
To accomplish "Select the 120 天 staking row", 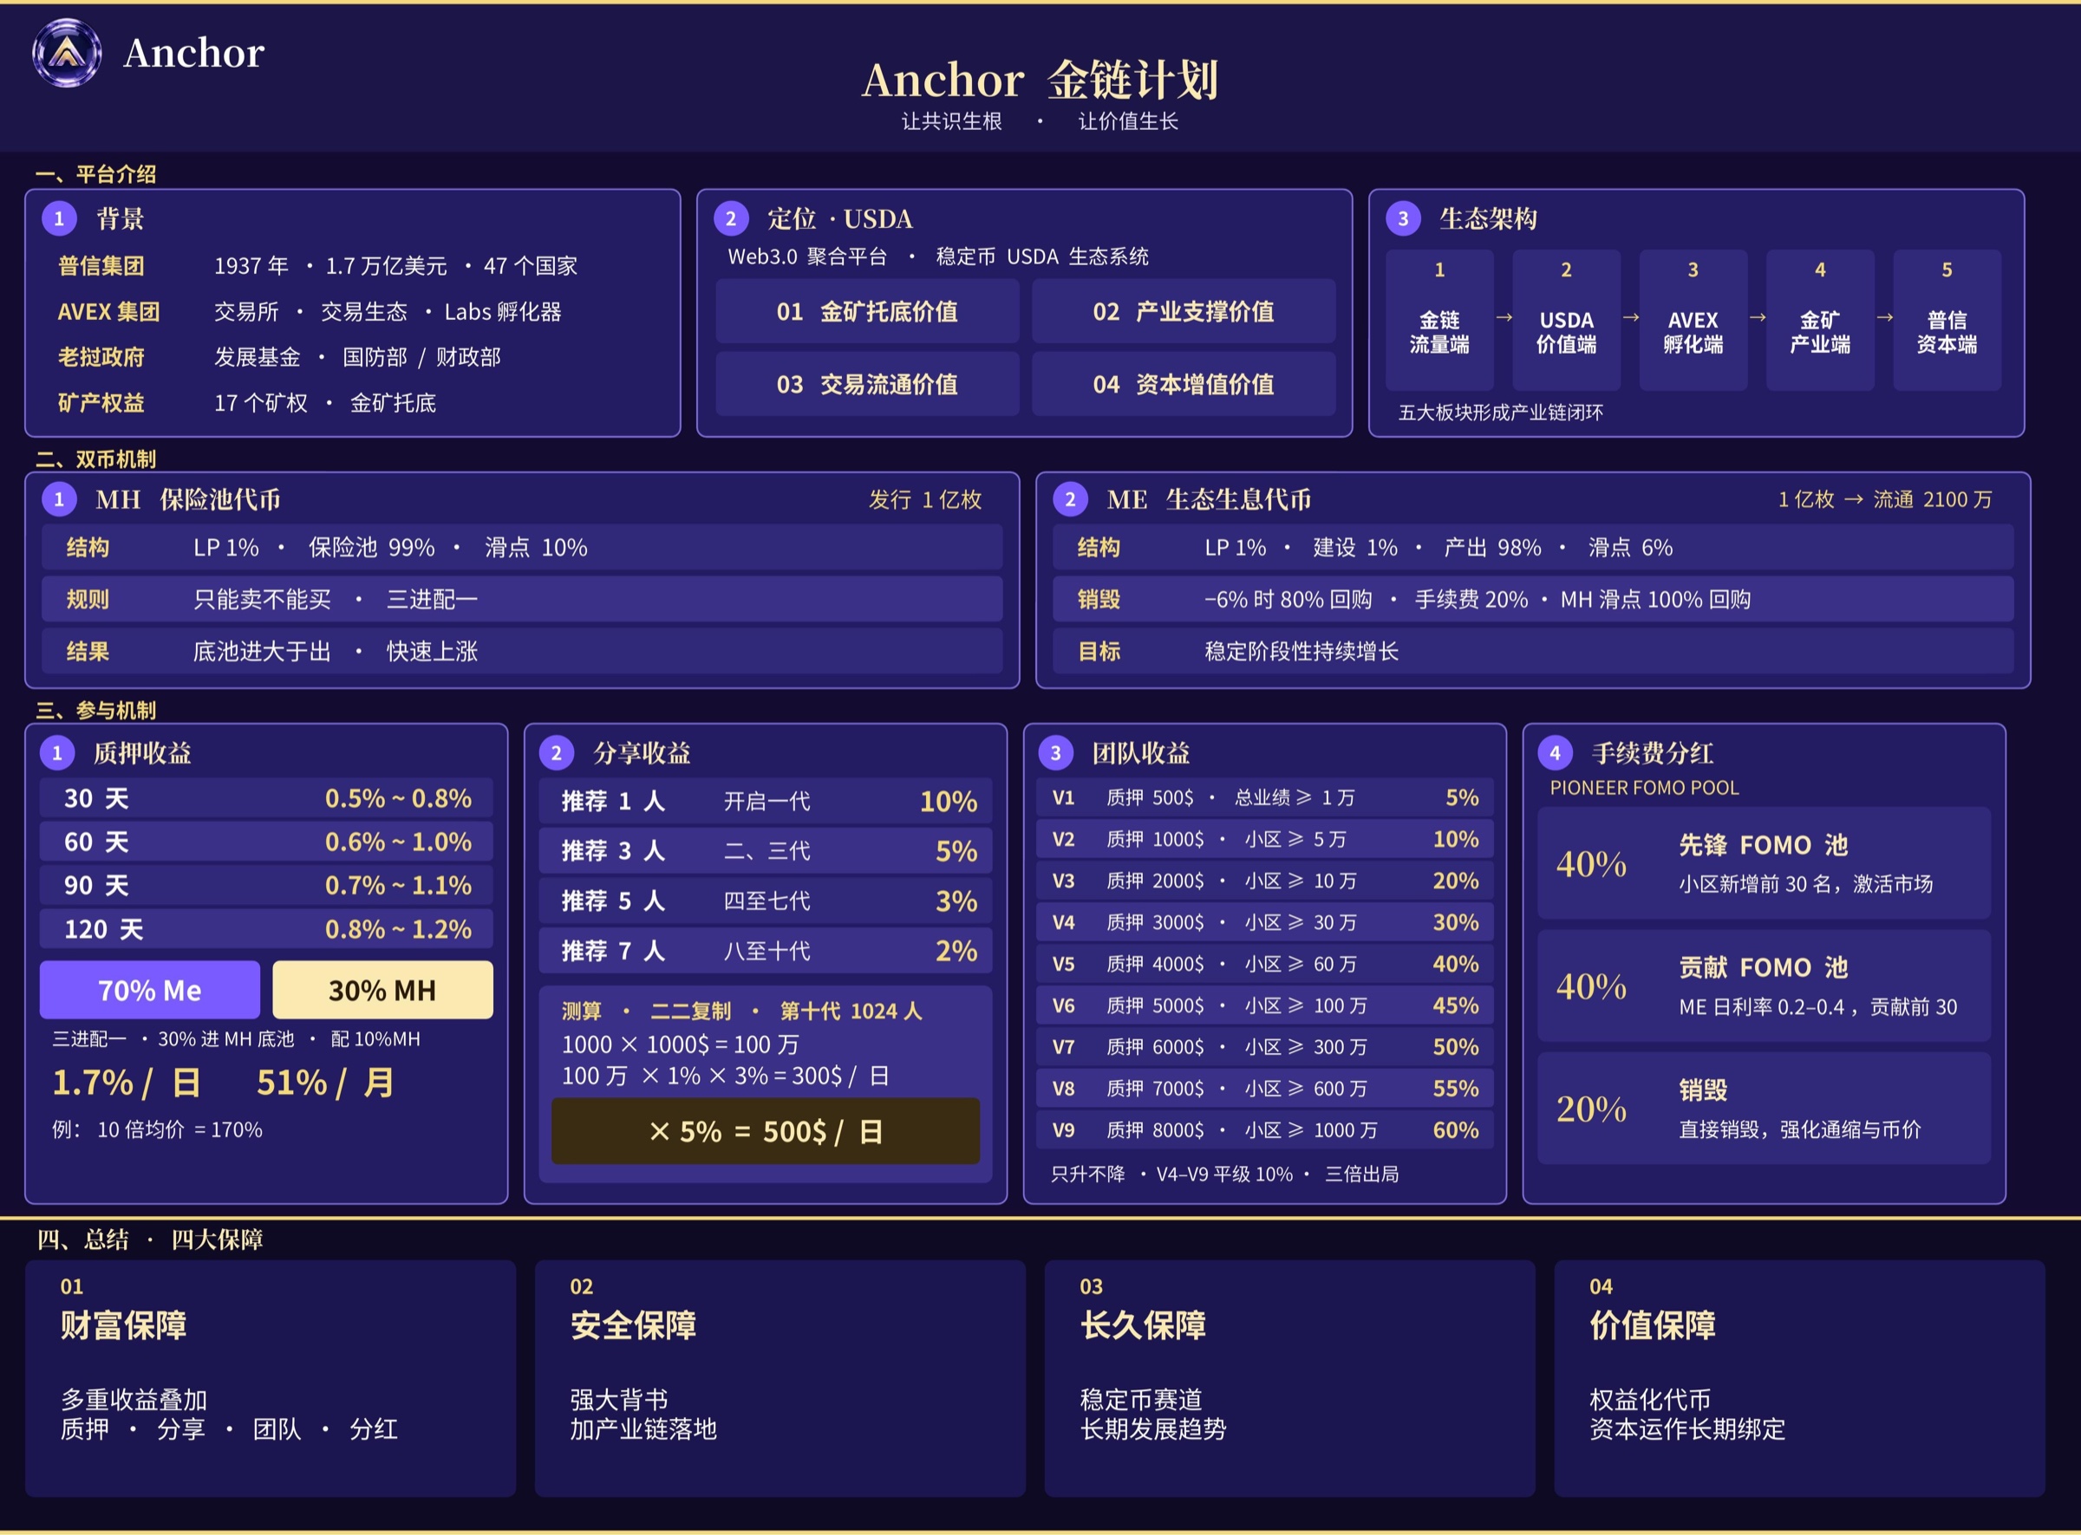I will coord(266,929).
